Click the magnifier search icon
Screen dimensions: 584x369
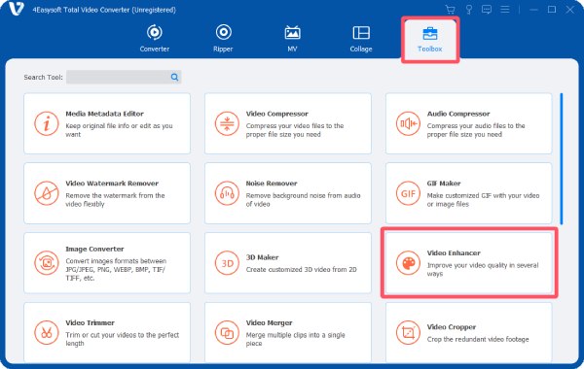point(174,77)
